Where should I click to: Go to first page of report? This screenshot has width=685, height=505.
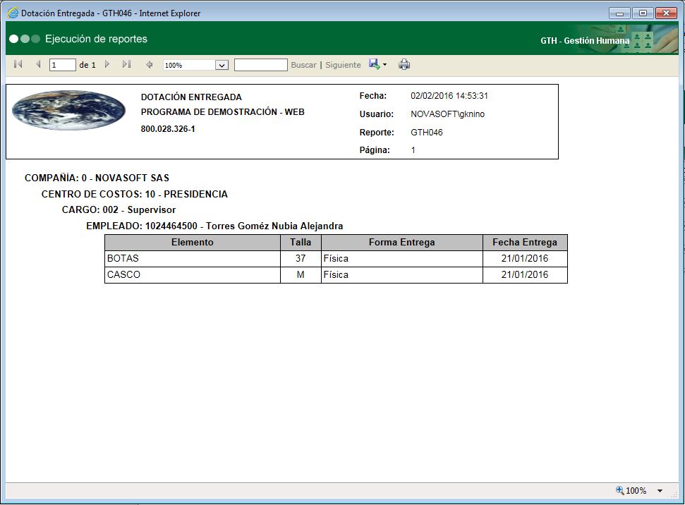pyautogui.click(x=18, y=65)
